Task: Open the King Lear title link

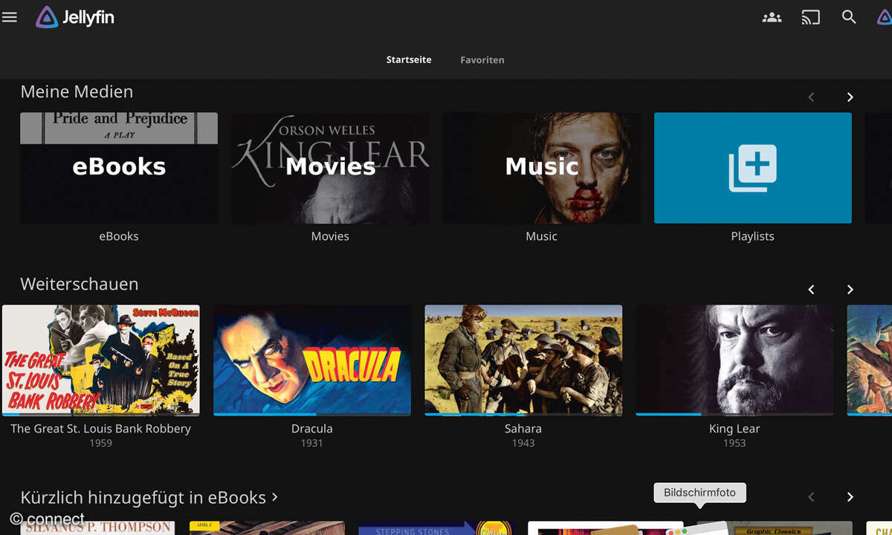Action: pyautogui.click(x=734, y=429)
